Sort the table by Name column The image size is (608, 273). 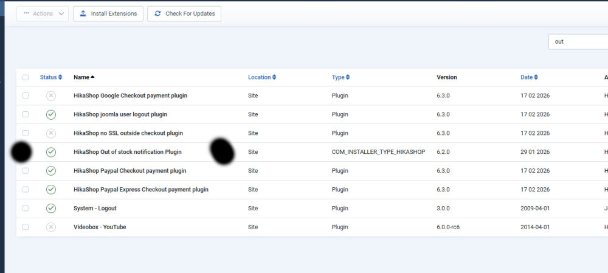click(84, 77)
